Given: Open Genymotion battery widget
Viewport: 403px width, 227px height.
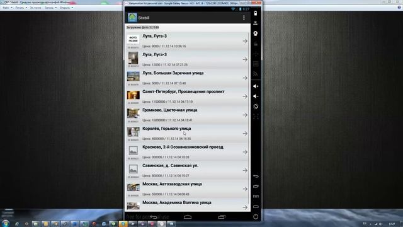Looking at the screenshot, I should [256, 13].
